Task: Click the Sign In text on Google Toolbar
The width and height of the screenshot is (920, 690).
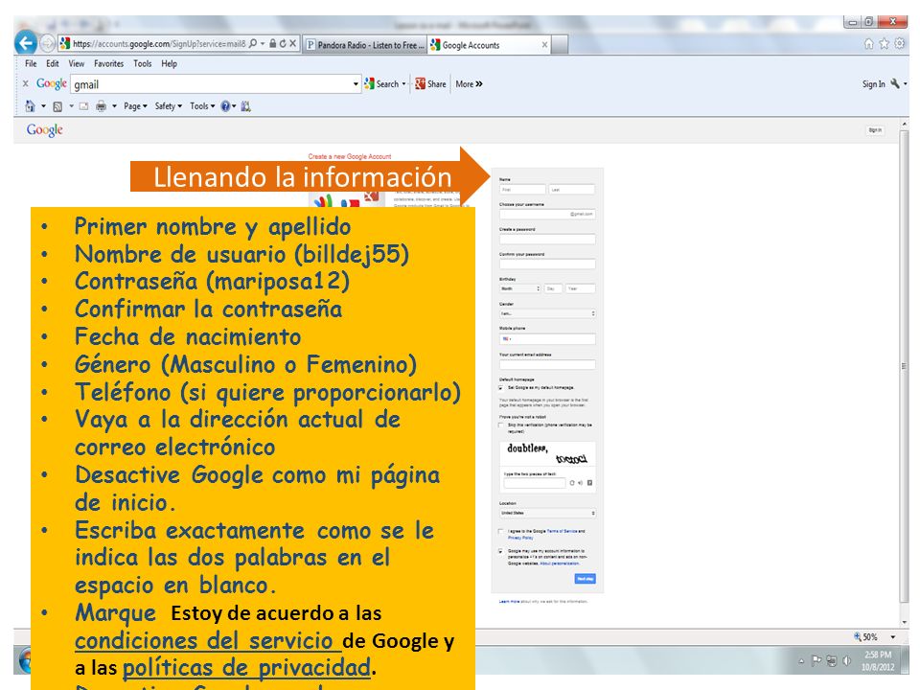Action: coord(874,84)
